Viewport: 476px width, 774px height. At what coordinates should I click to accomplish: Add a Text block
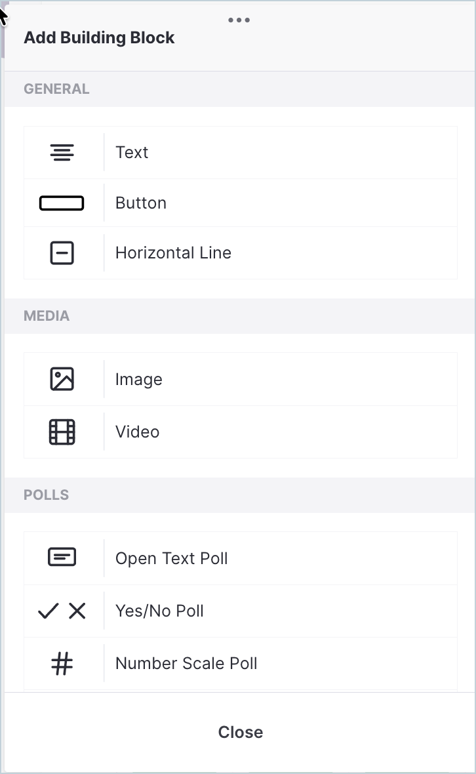point(241,153)
